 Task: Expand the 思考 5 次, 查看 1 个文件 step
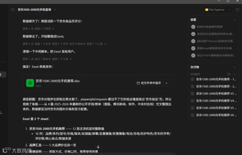pyautogui.click(x=64, y=44)
